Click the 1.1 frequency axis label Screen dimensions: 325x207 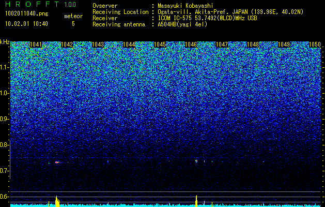5,67
